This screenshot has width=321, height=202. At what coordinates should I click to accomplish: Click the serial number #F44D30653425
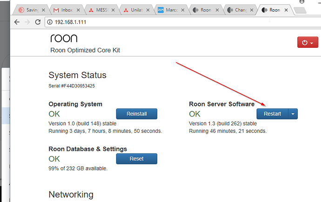(78, 86)
